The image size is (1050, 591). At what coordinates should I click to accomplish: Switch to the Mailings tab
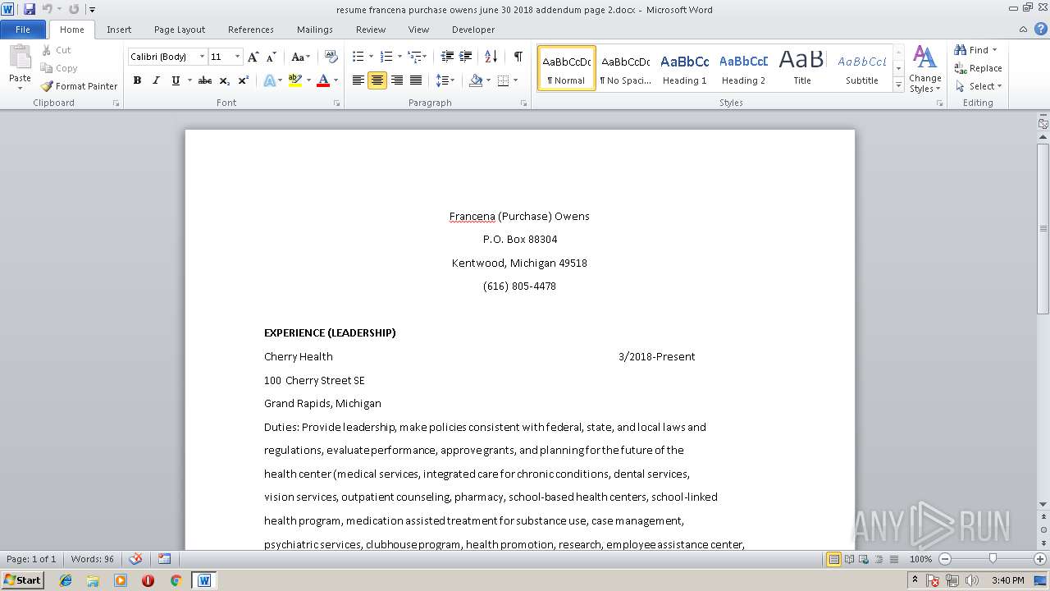pyautogui.click(x=315, y=30)
